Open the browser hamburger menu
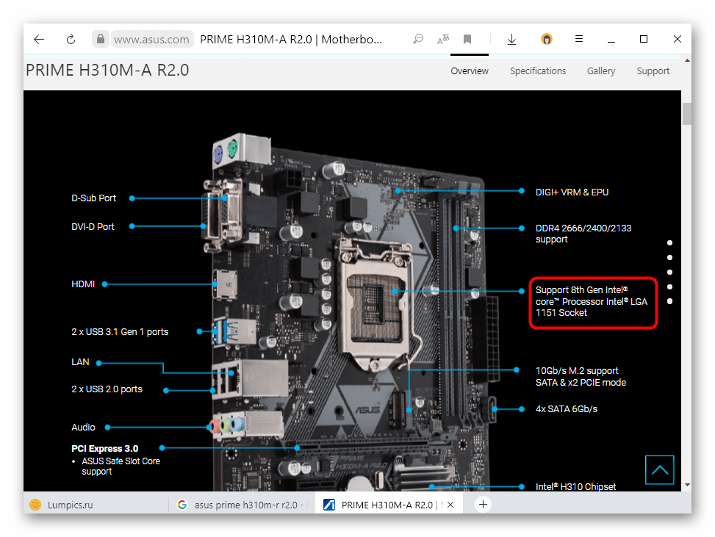The image size is (715, 537). [579, 39]
